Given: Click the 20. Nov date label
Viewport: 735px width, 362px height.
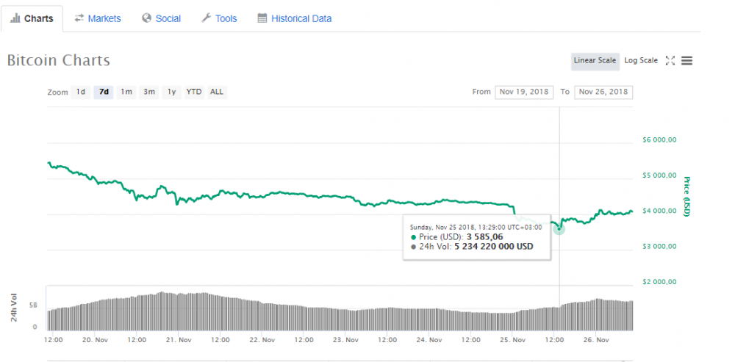Looking at the screenshot, I should click(x=95, y=340).
